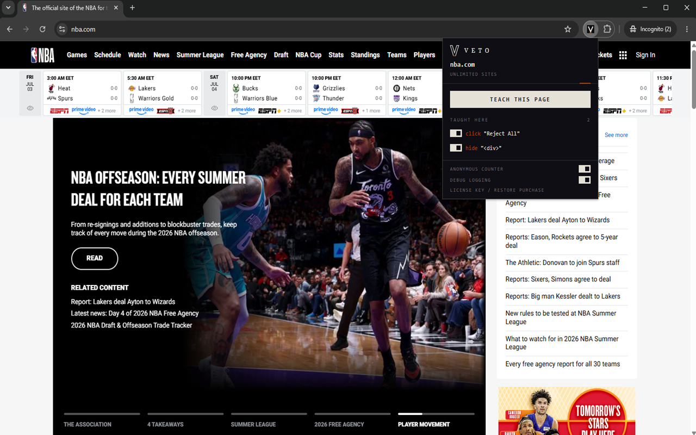The width and height of the screenshot is (696, 435).
Task: Toggle the click "Reject All" rule
Action: point(456,133)
